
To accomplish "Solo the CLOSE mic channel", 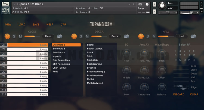I will click(14, 36).
